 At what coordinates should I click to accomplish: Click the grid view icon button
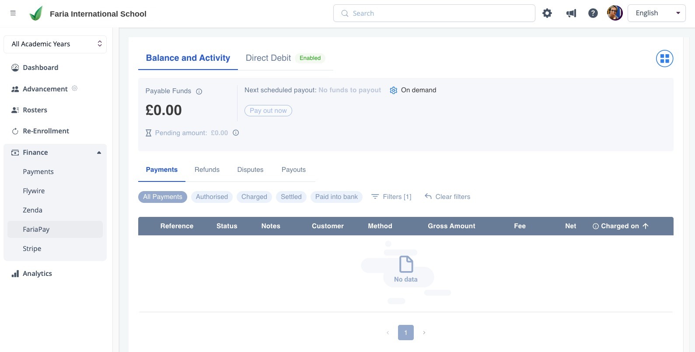665,59
